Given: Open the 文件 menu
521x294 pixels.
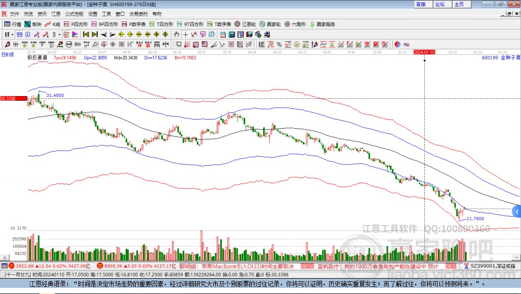Looking at the screenshot, I should click(x=14, y=14).
